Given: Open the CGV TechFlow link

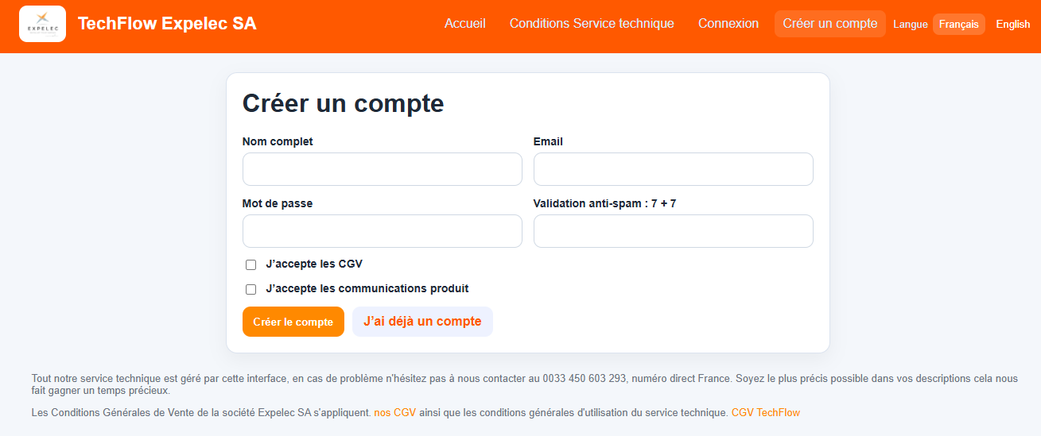Looking at the screenshot, I should (x=766, y=413).
